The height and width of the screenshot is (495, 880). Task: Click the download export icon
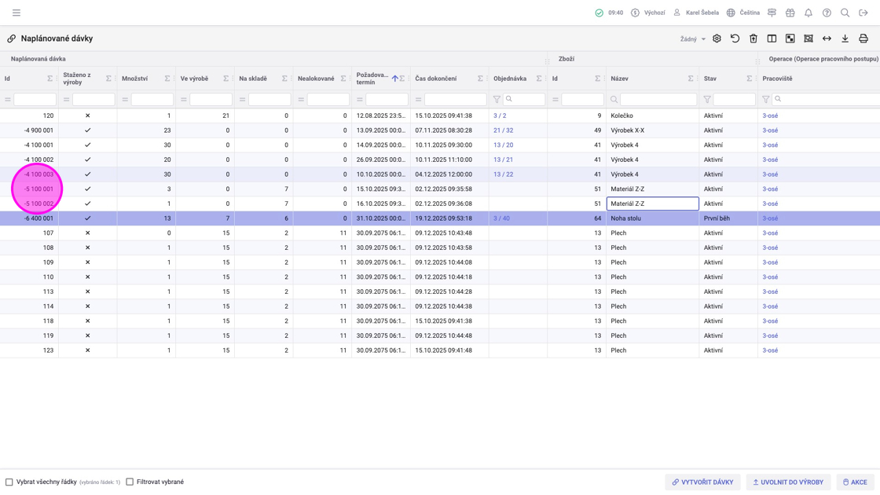[845, 38]
